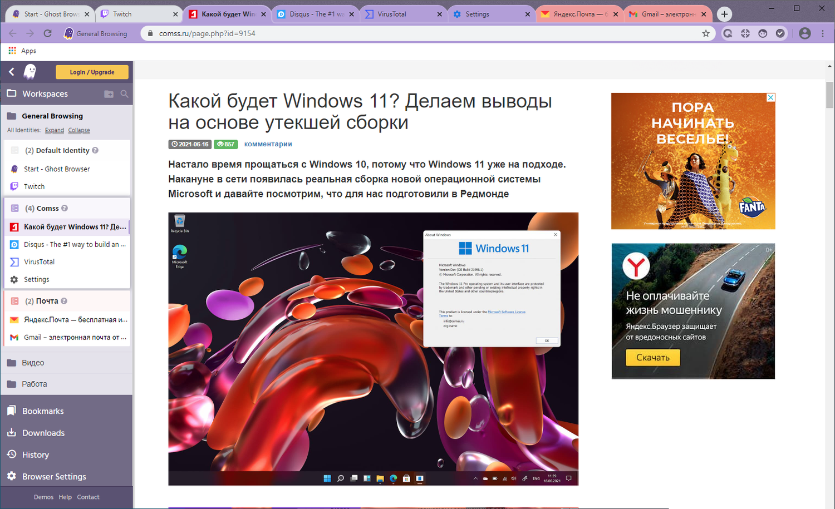The image size is (835, 509).
Task: Open the user profile icon
Action: tap(805, 33)
